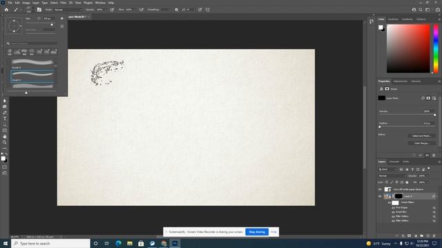The height and width of the screenshot is (248, 442).
Task: Open Fill dropdown in Layers panel
Action: pos(427,182)
